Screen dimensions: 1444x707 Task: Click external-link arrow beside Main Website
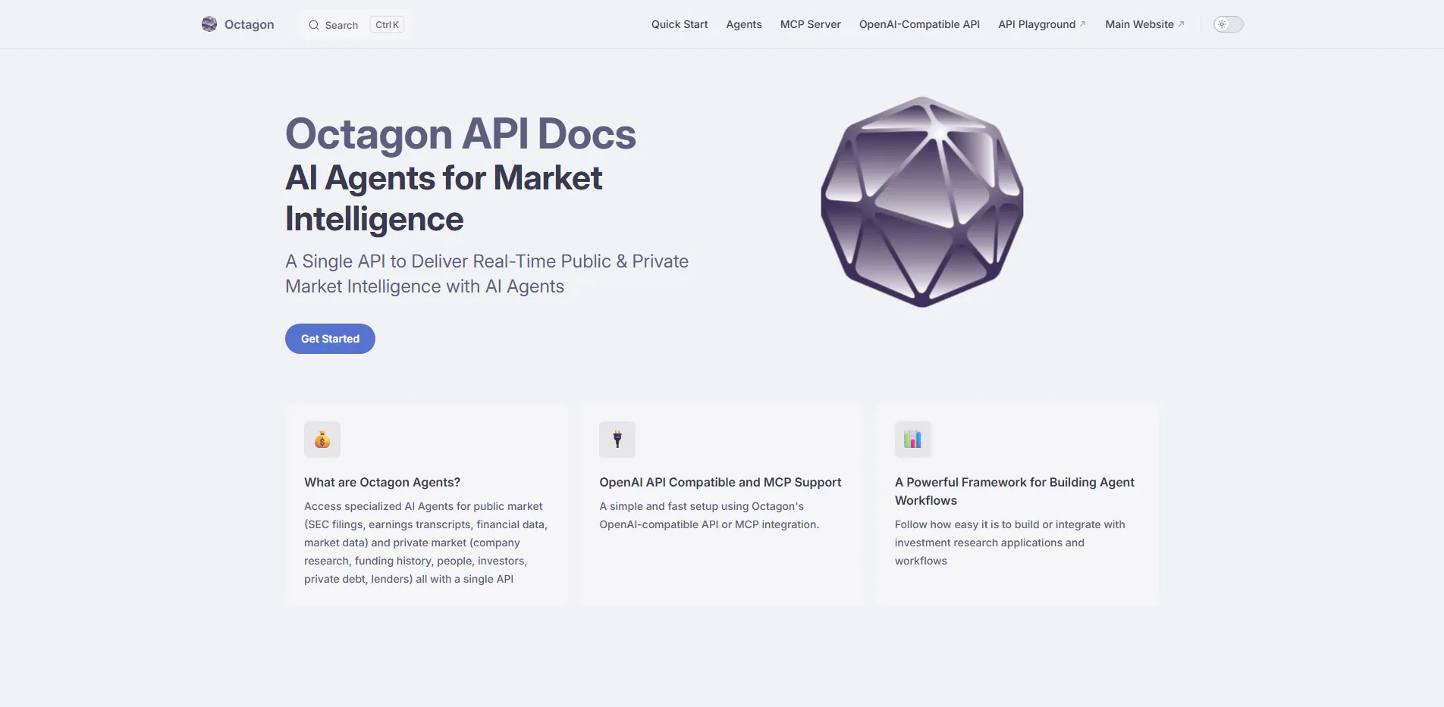1181,22
